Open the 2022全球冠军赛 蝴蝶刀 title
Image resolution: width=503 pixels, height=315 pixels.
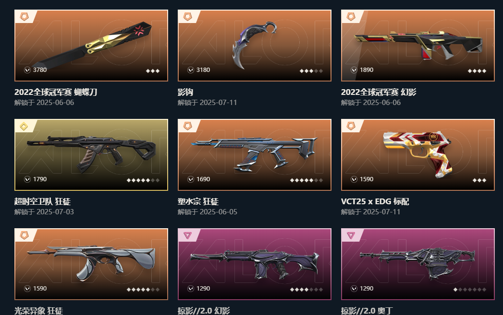point(56,92)
